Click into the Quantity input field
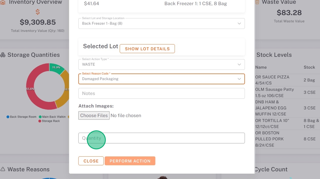 click(161, 138)
